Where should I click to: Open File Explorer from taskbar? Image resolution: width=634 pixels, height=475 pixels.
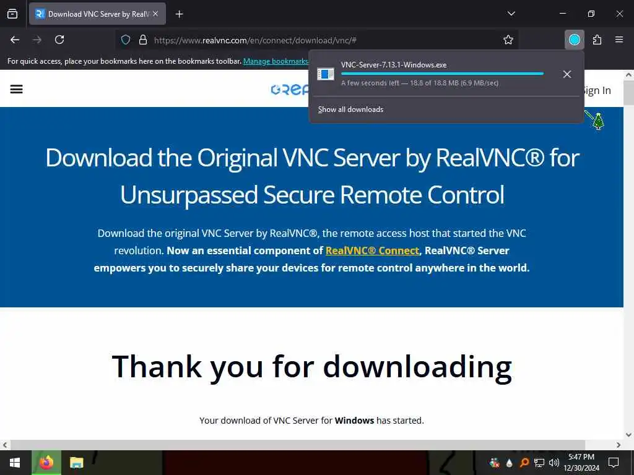[76, 463]
